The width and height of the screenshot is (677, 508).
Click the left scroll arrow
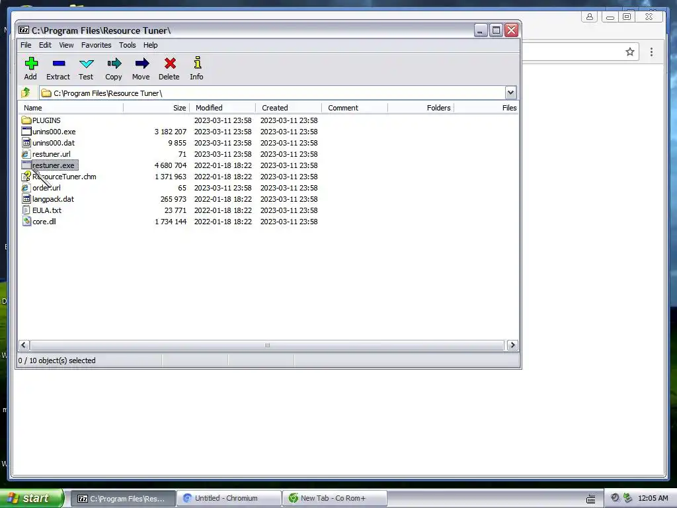pos(24,345)
